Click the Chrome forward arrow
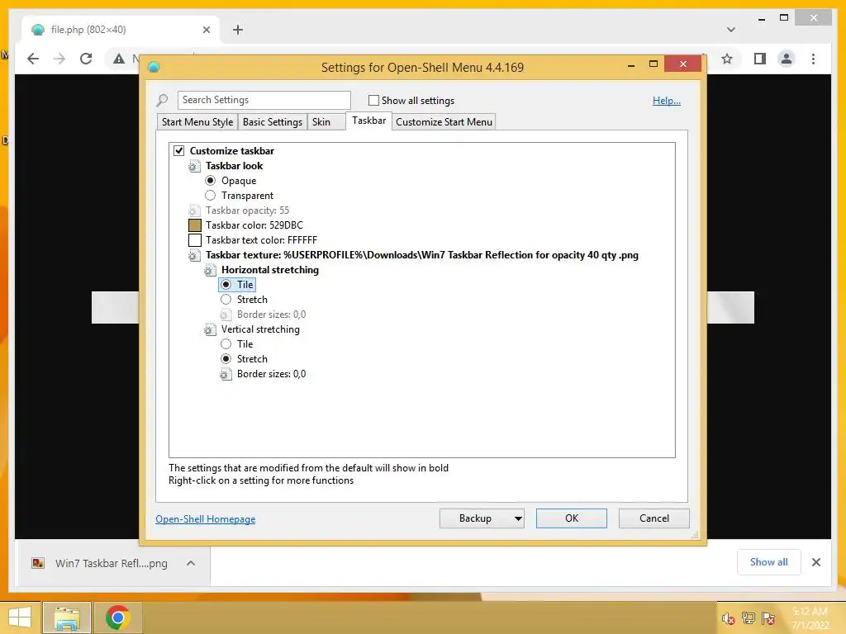The height and width of the screenshot is (634, 846). tap(59, 59)
